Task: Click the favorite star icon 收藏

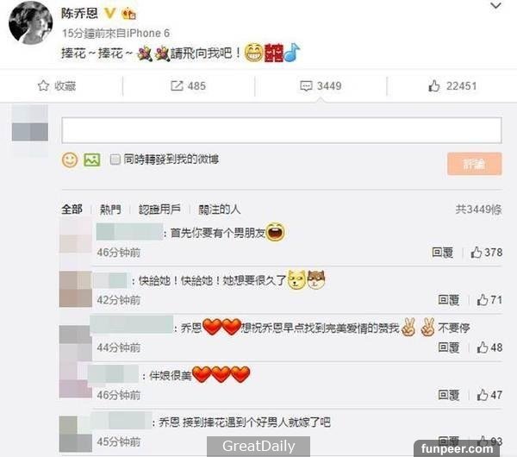Action: click(43, 85)
